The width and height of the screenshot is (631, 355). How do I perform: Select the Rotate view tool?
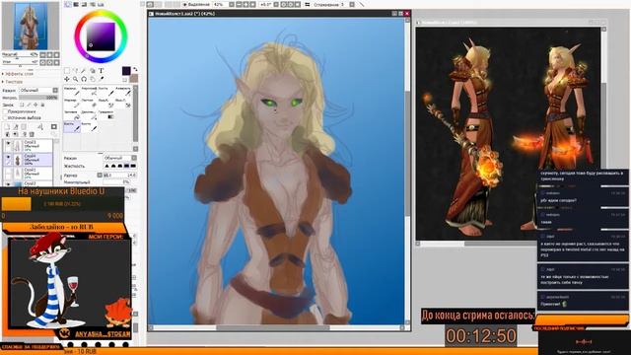click(x=84, y=79)
